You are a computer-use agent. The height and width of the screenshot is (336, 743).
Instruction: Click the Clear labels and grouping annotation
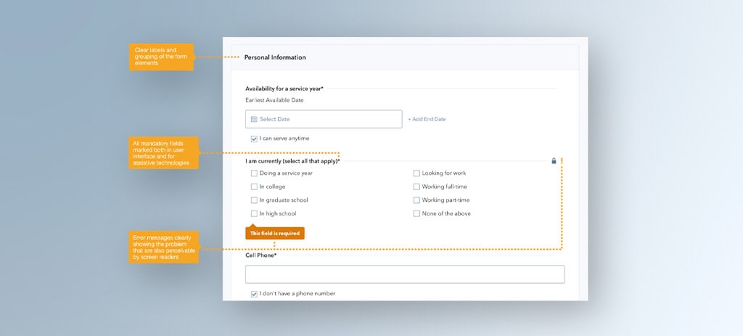coord(161,57)
